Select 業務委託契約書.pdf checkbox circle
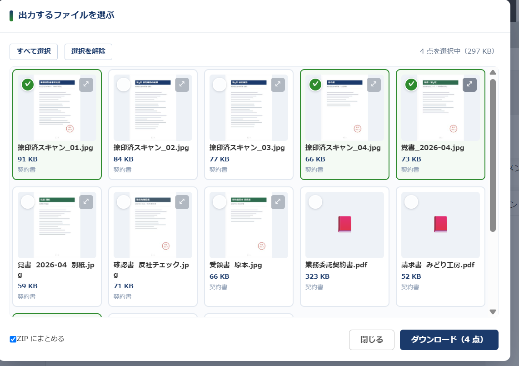Screen dimensions: 519x366 [315, 202]
